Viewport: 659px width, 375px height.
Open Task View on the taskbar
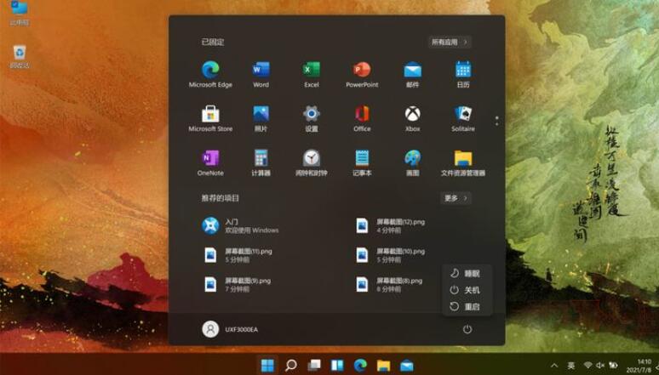click(x=314, y=366)
